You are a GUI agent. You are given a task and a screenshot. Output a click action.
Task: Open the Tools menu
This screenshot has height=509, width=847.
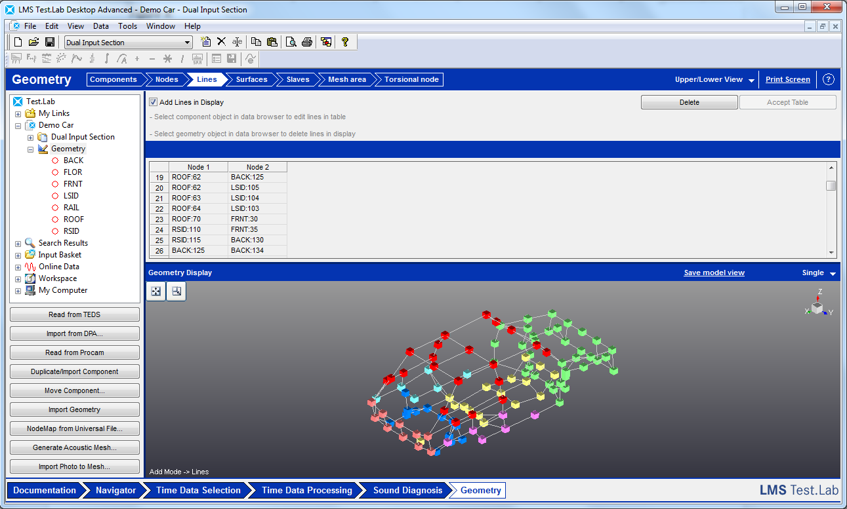coord(128,26)
